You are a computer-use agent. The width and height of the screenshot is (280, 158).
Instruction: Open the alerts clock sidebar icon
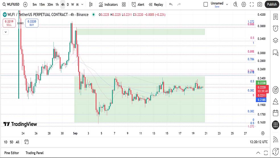275,29
